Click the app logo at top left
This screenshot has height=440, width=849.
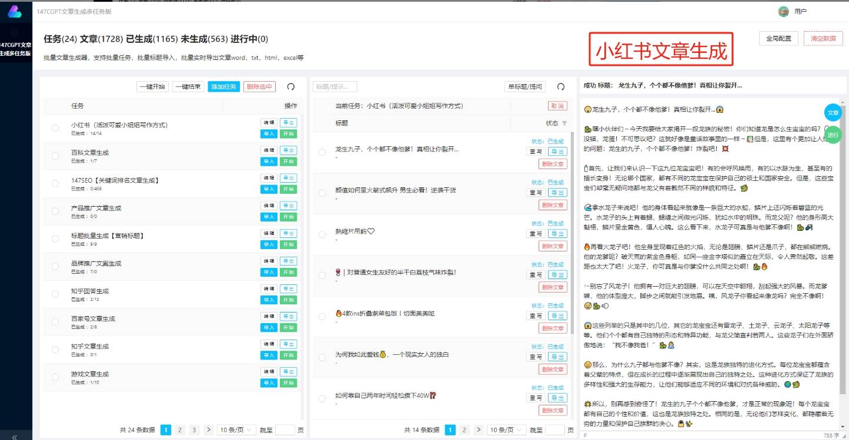(15, 11)
